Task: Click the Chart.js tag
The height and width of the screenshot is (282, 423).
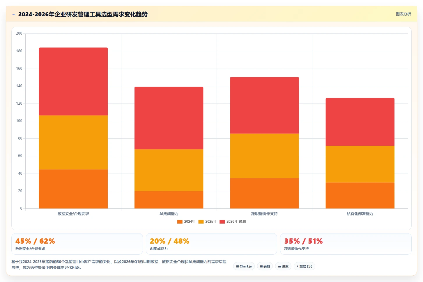Action: click(x=244, y=266)
